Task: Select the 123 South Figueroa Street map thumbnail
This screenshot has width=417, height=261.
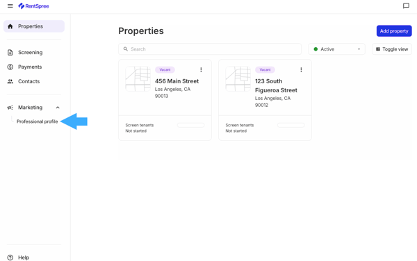Action: (238, 79)
